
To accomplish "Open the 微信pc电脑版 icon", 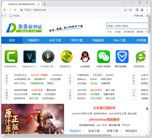I will coord(104,57).
